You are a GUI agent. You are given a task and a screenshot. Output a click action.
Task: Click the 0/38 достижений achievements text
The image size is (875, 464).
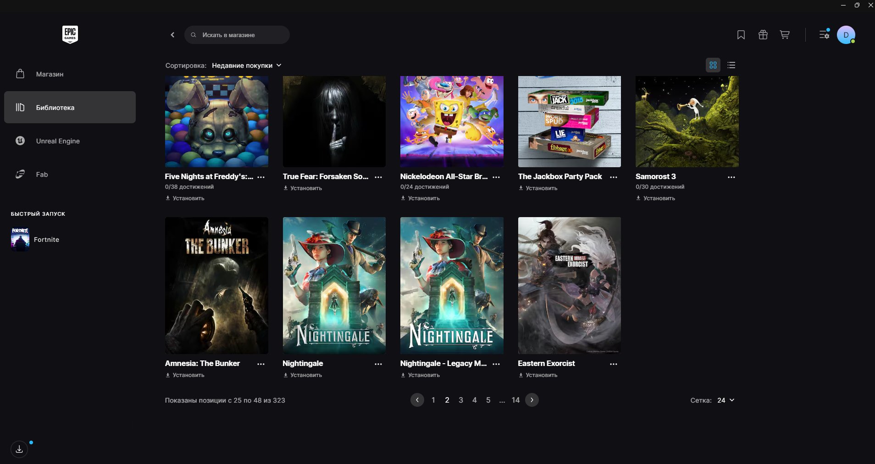189,187
